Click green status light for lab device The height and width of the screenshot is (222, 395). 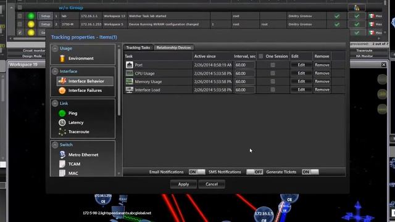(31, 16)
